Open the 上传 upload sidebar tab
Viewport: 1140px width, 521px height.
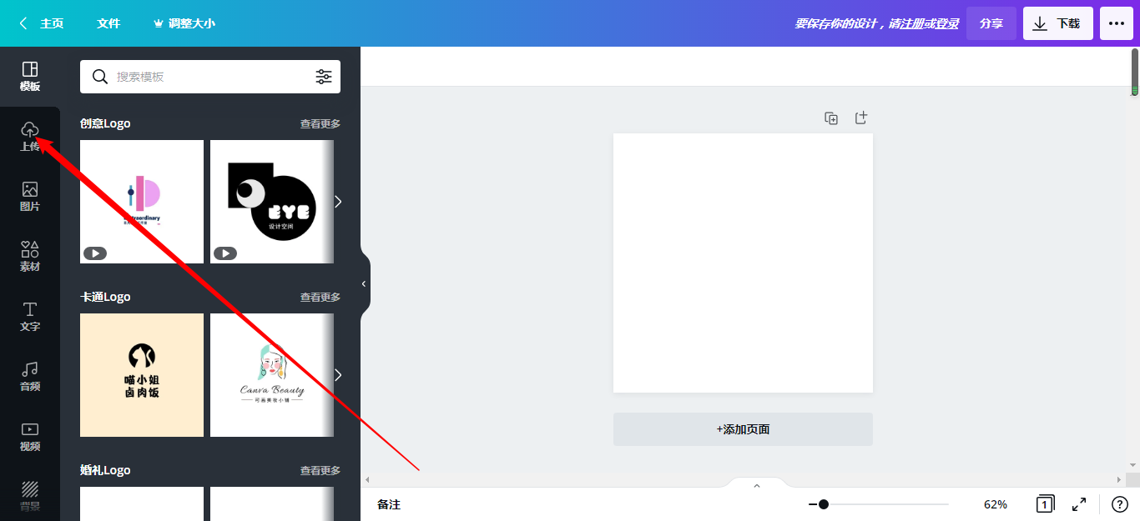click(x=30, y=137)
